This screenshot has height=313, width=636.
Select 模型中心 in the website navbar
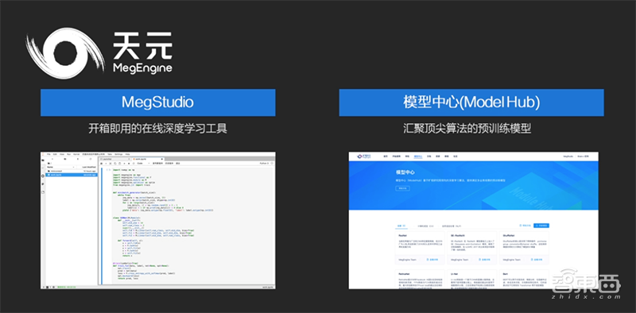point(418,156)
